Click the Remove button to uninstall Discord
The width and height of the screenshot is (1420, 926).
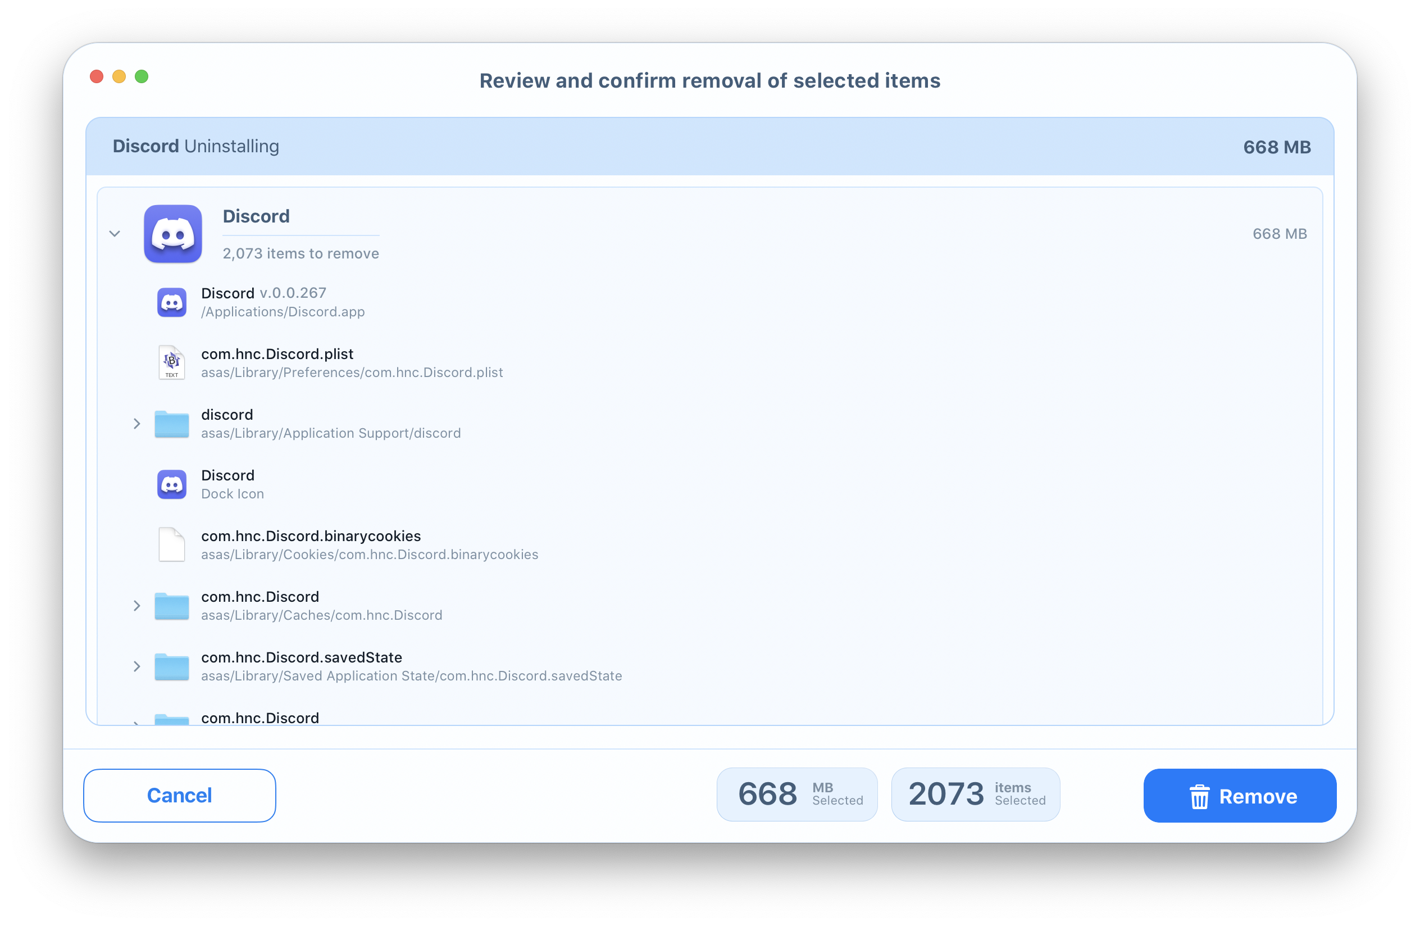[1239, 797]
